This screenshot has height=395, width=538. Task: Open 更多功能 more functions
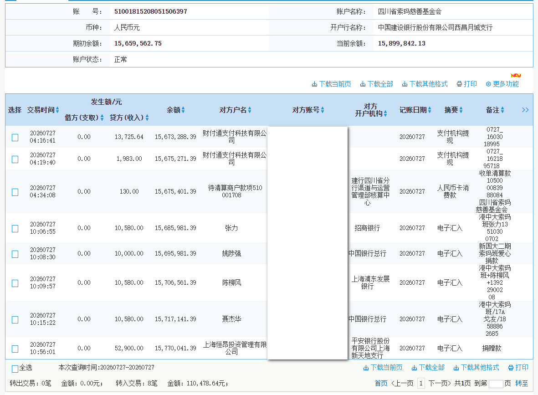502,84
